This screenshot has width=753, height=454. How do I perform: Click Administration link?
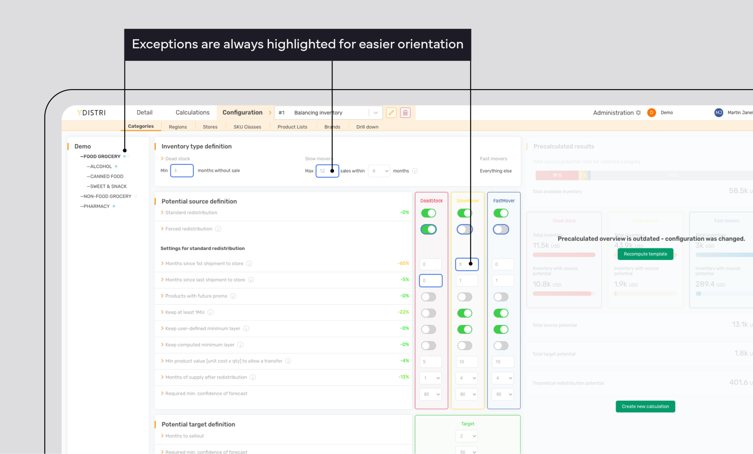(x=613, y=113)
